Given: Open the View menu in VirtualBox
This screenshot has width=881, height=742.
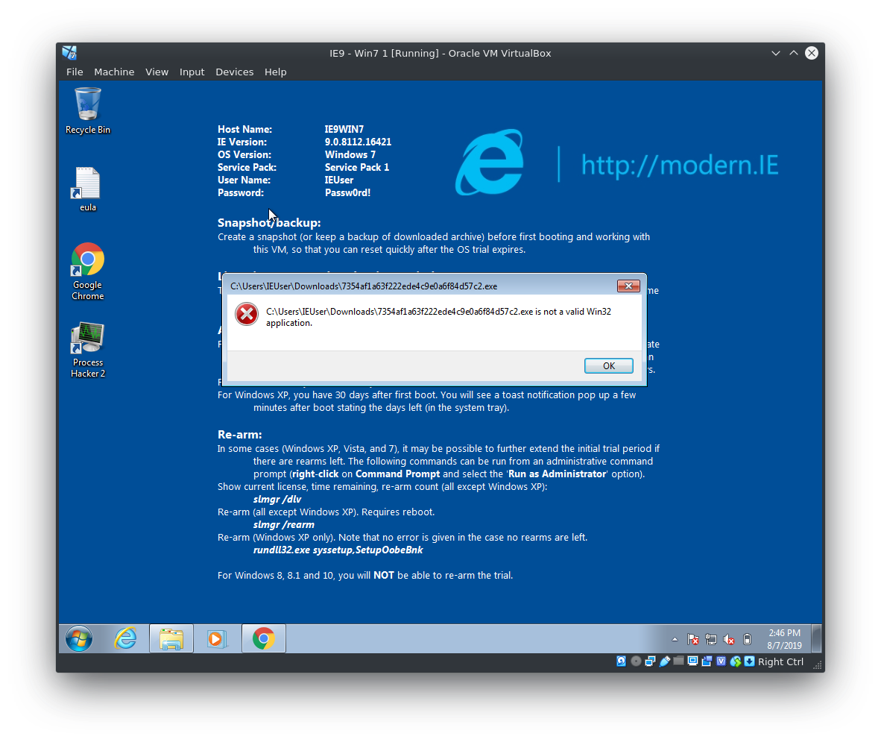Looking at the screenshot, I should [157, 72].
